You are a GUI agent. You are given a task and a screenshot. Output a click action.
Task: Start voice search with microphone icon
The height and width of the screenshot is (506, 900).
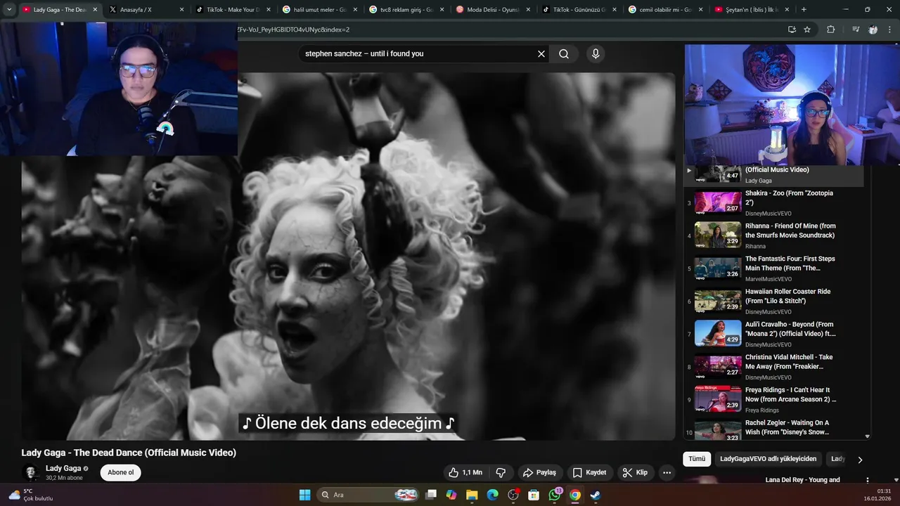coord(596,53)
